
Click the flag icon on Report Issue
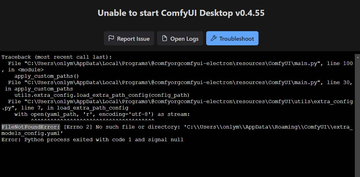pos(111,38)
